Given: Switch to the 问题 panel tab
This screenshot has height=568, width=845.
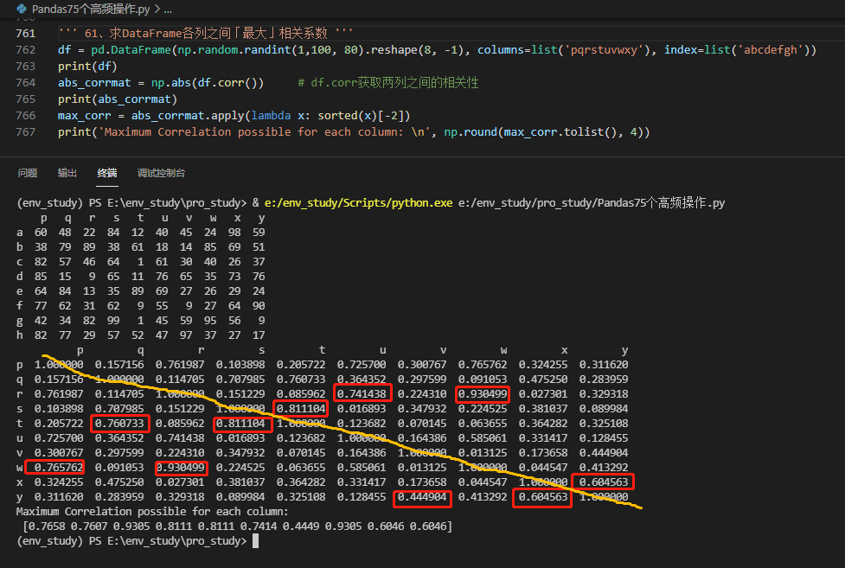Looking at the screenshot, I should pos(28,173).
